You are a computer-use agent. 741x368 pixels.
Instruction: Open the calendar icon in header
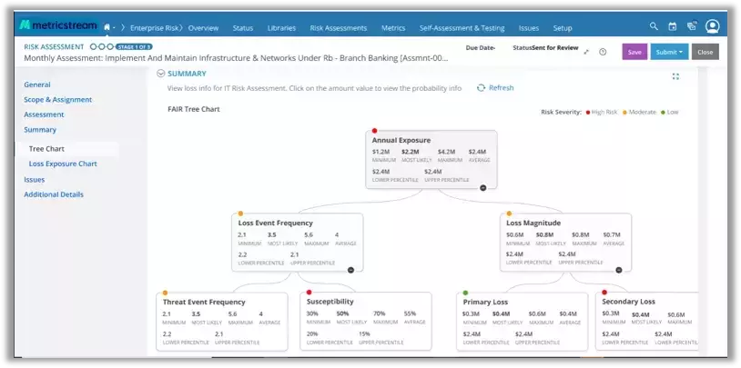pyautogui.click(x=673, y=27)
